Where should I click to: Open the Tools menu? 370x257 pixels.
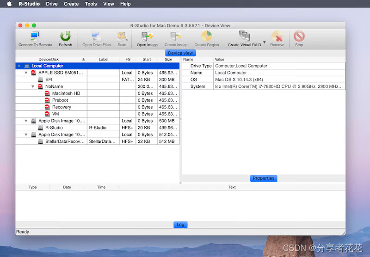coord(91,4)
